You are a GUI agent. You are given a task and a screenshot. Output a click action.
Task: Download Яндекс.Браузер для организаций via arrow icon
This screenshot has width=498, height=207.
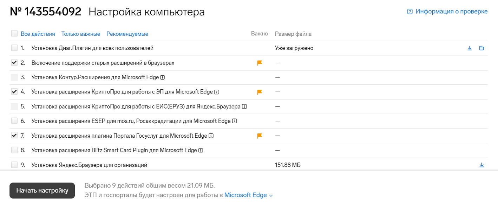click(481, 165)
